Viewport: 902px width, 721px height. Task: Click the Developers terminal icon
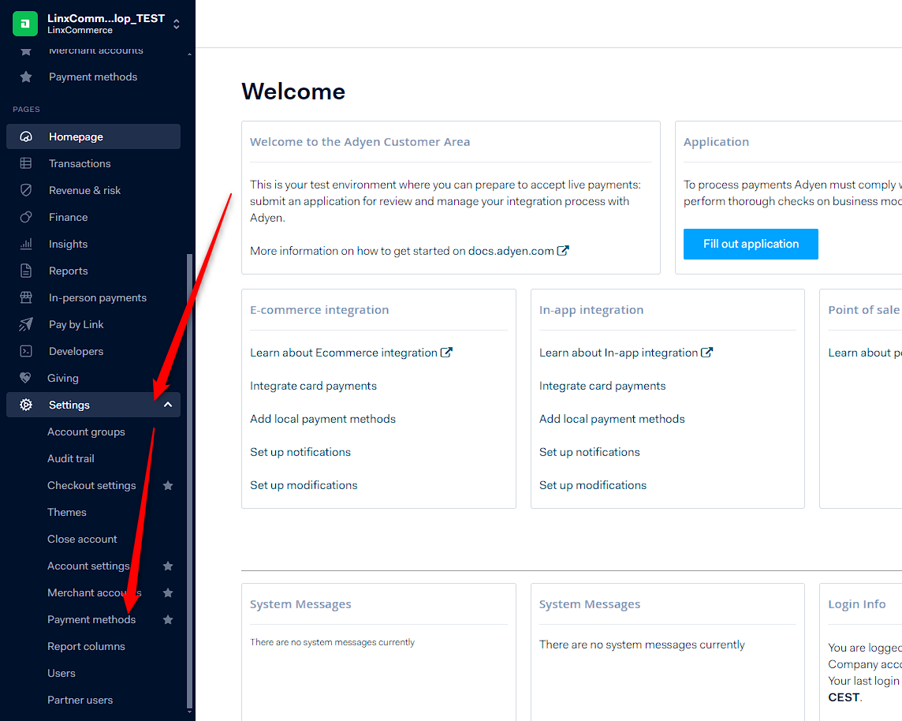coord(26,351)
